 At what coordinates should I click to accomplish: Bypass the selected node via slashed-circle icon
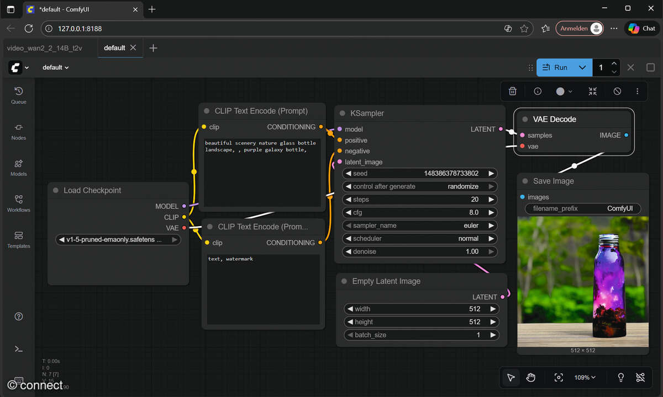tap(618, 92)
